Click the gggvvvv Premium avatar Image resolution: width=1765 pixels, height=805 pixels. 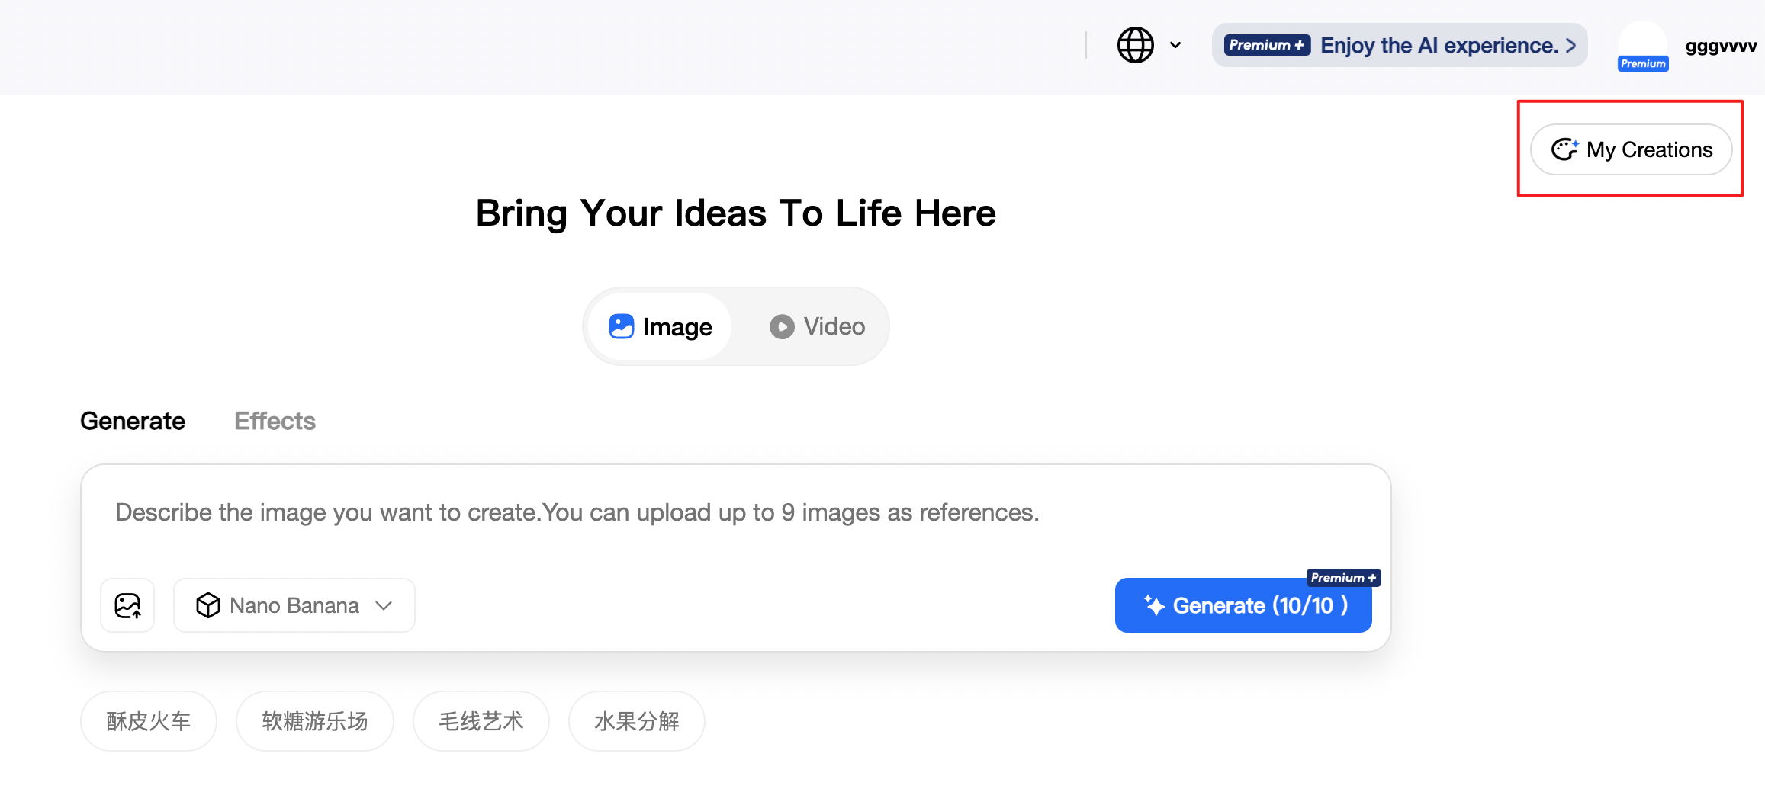tap(1643, 46)
